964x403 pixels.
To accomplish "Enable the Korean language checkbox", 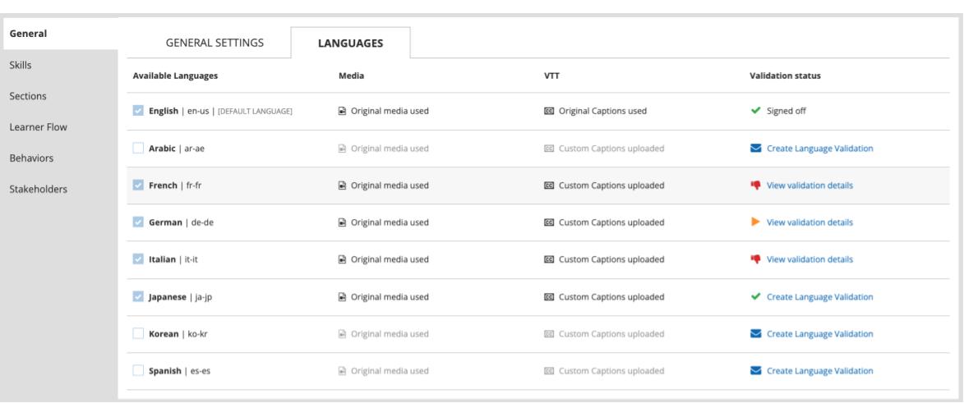I will 138,334.
